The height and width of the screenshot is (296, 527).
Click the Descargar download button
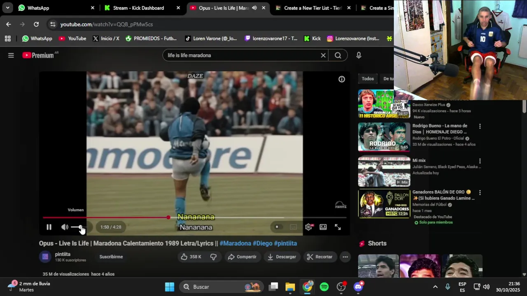pyautogui.click(x=282, y=257)
